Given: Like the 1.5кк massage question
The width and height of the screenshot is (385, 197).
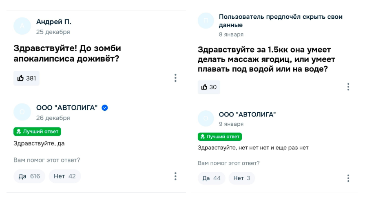Looking at the screenshot, I should (208, 87).
